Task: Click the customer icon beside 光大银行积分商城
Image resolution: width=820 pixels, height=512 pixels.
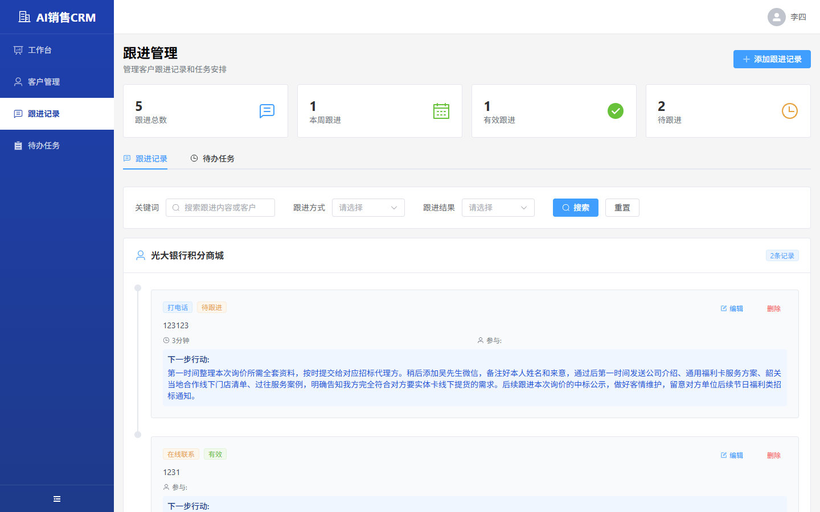Action: (x=141, y=255)
